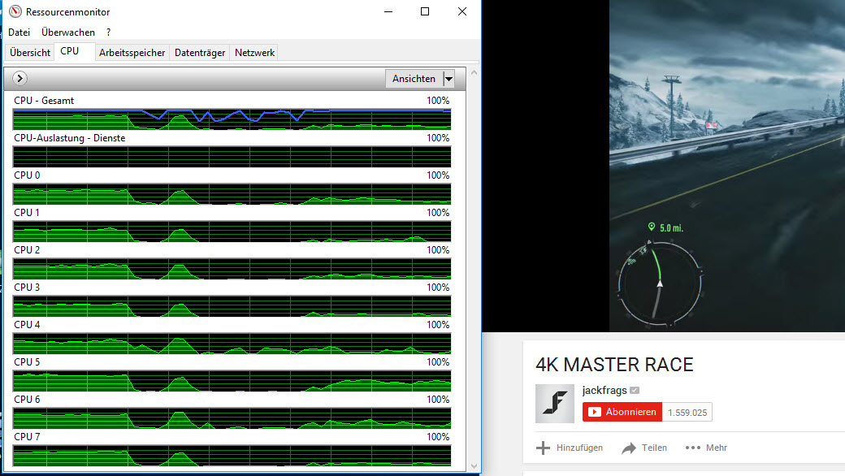Image resolution: width=845 pixels, height=476 pixels.
Task: Click the Abonnieren subscribe button
Action: [622, 412]
